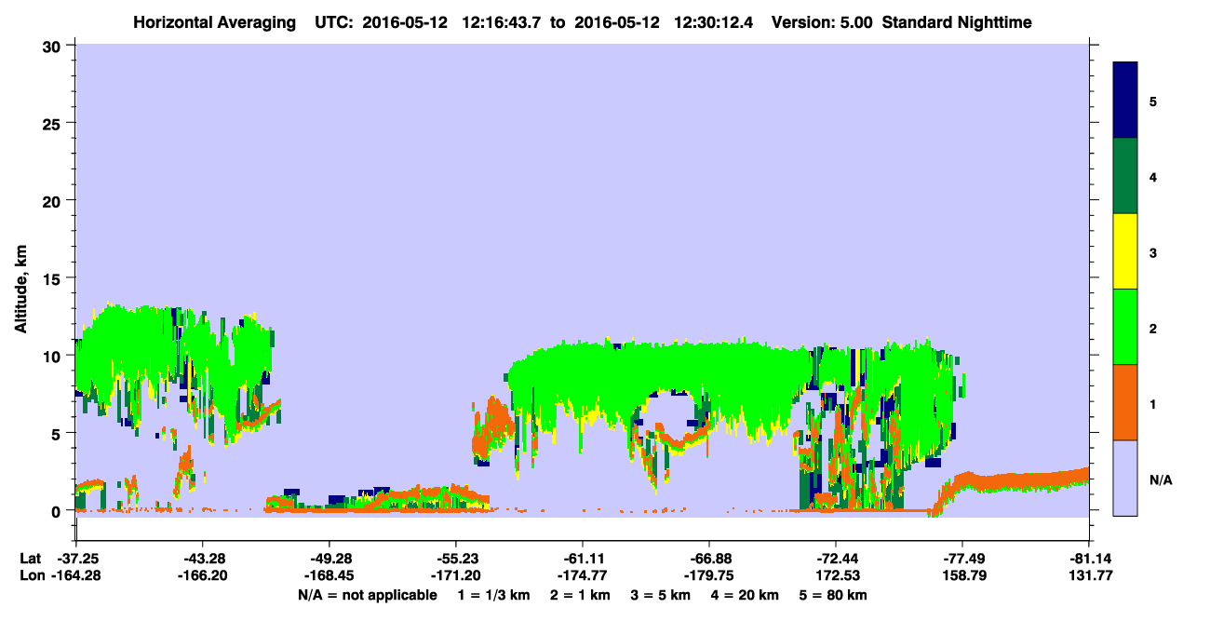Click the latitude value -37.25

pyautogui.click(x=76, y=559)
